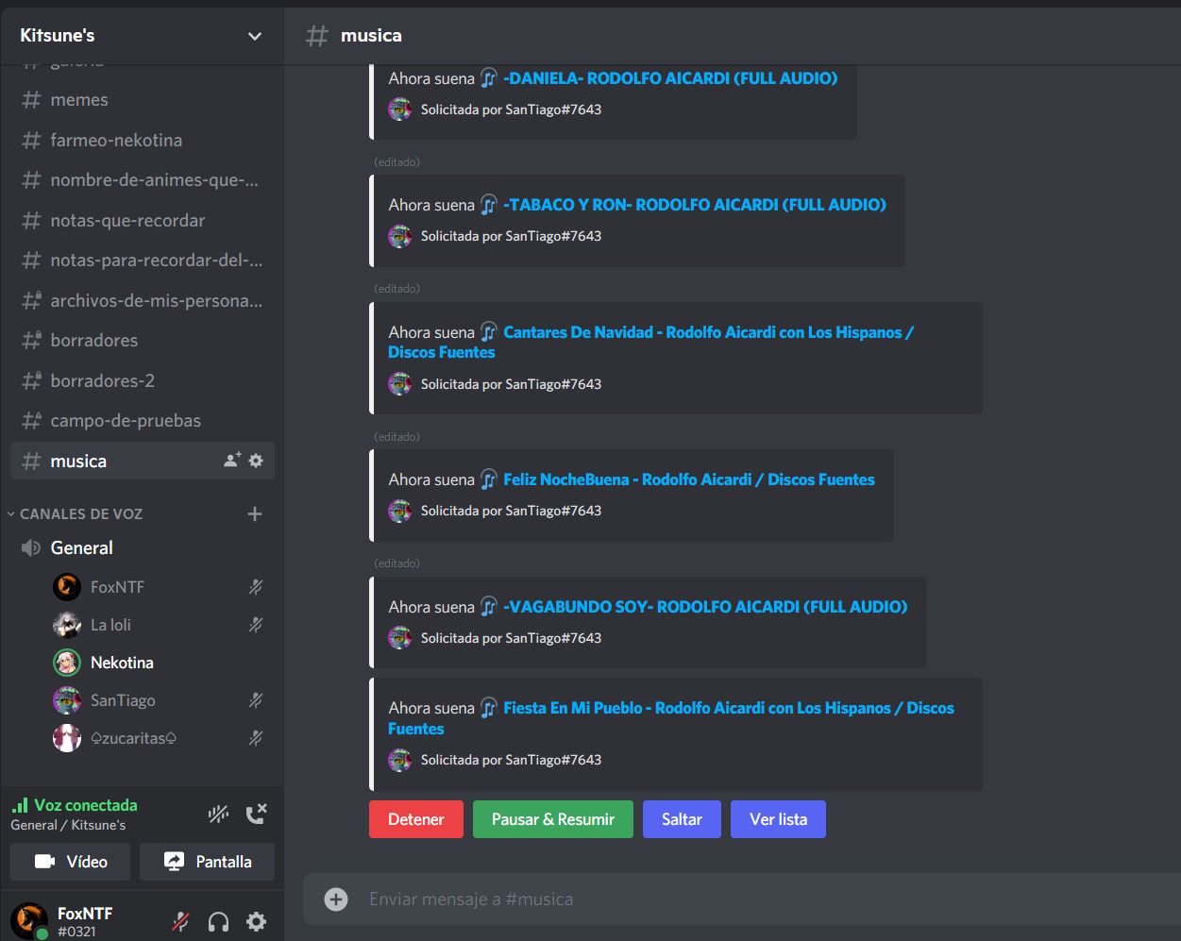Click music note icon beside VAGABUNDO SOY
This screenshot has width=1181, height=941.
coord(489,607)
